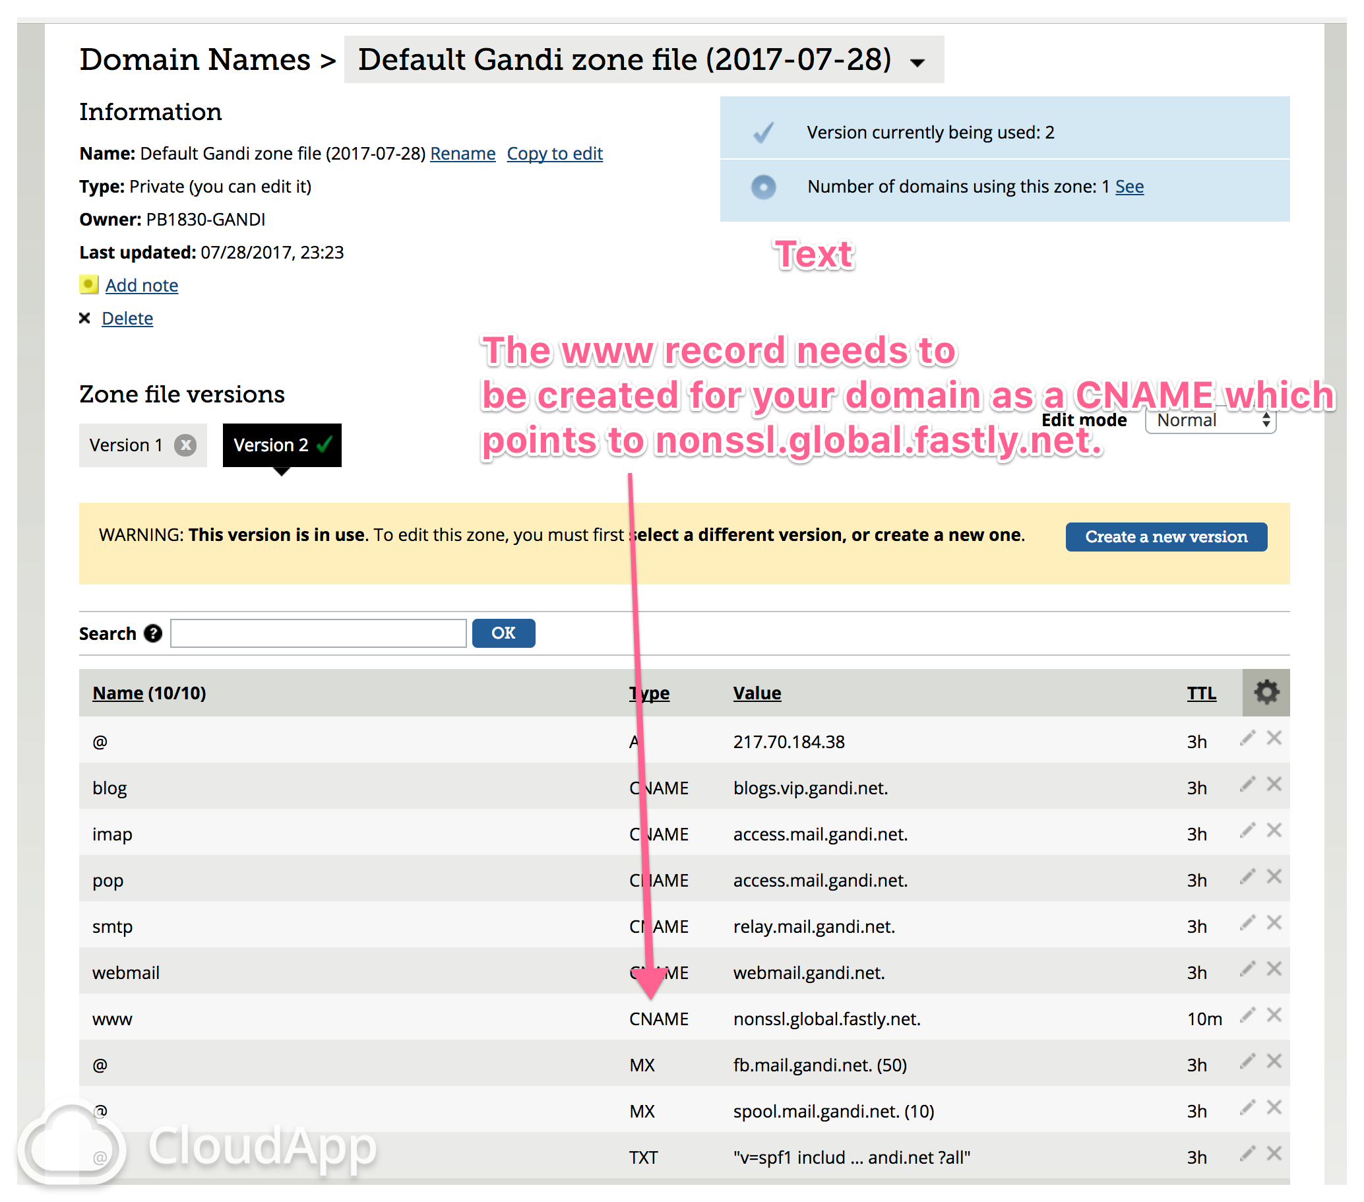The image size is (1364, 1202).
Task: Click Create a new version button
Action: click(x=1165, y=536)
